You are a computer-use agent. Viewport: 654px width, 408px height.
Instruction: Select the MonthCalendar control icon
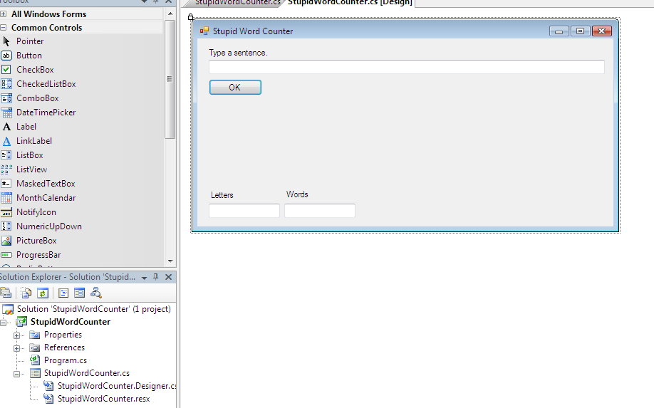[x=6, y=198]
